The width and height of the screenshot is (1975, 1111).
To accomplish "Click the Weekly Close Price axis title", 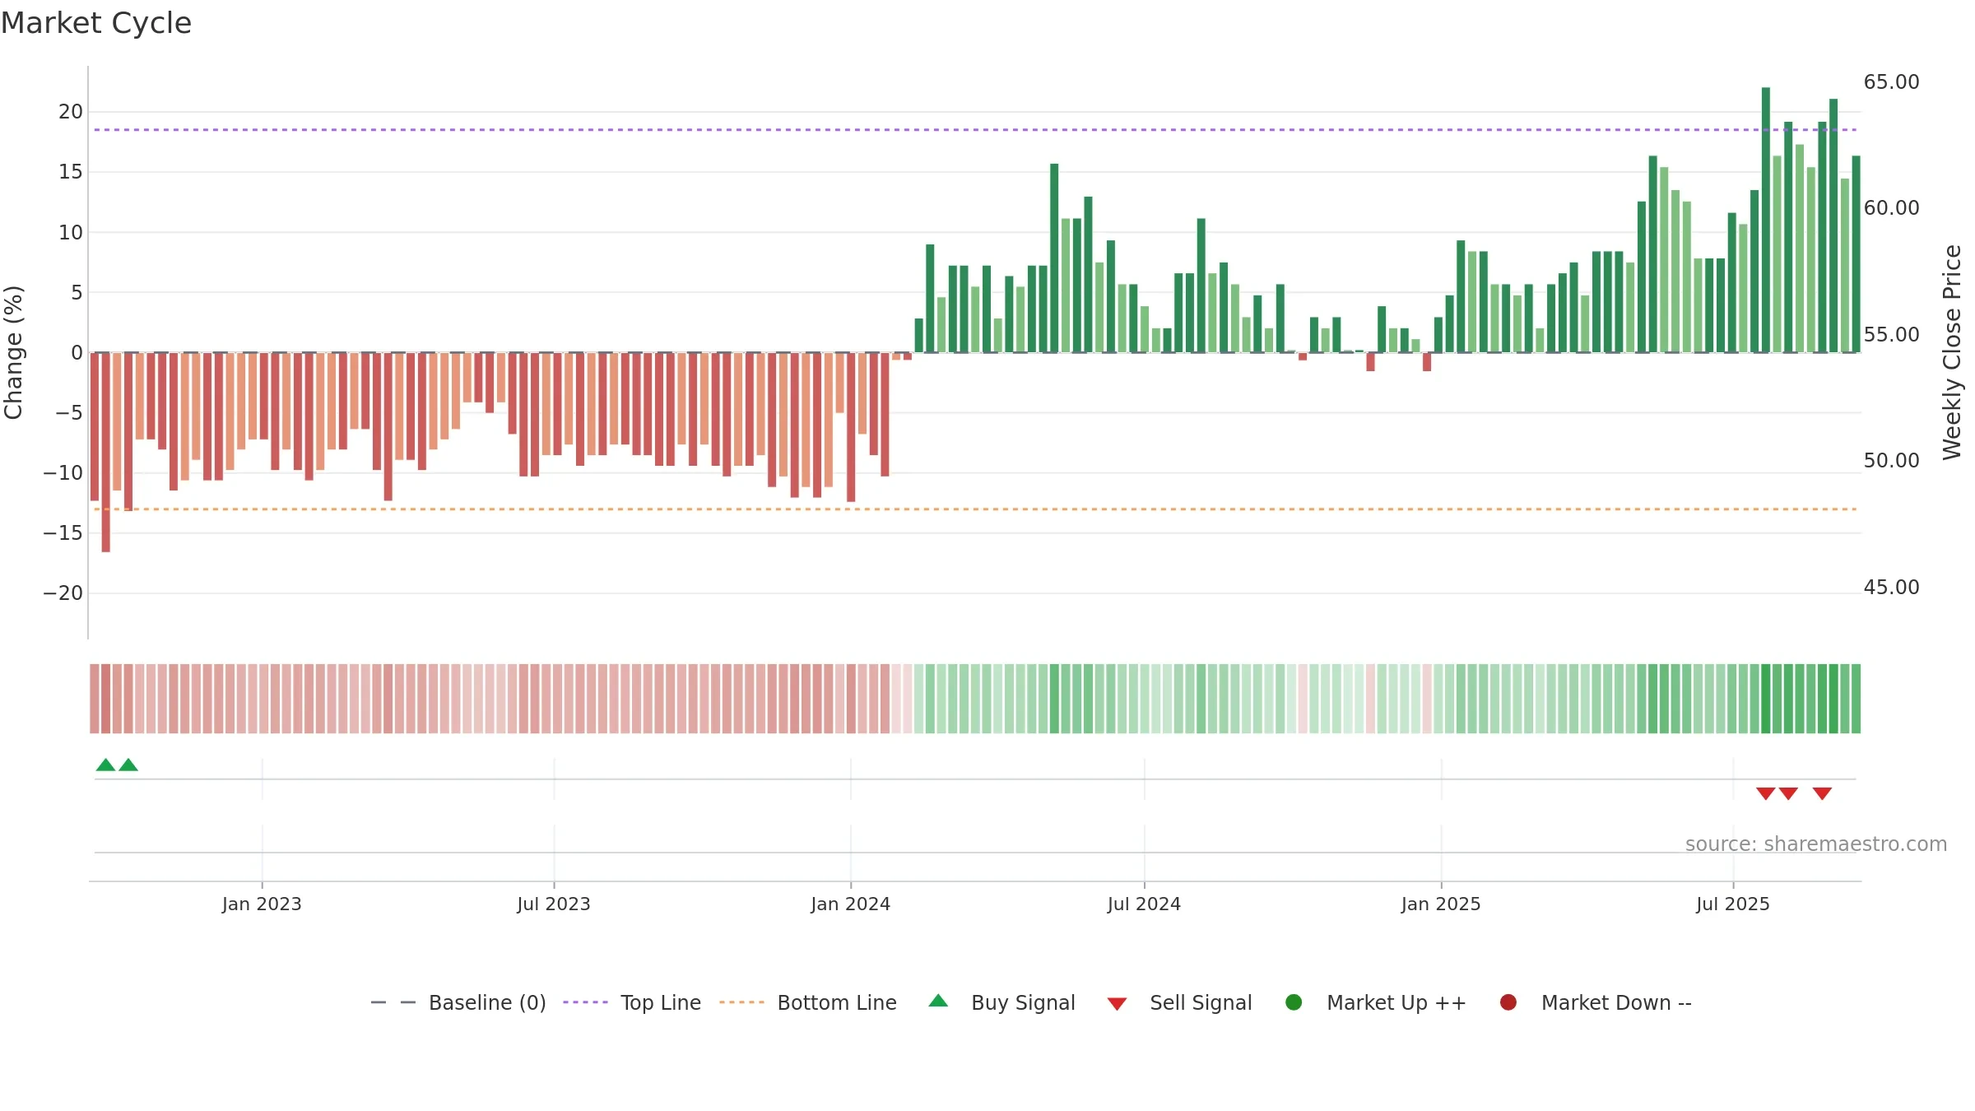I will click(1952, 352).
